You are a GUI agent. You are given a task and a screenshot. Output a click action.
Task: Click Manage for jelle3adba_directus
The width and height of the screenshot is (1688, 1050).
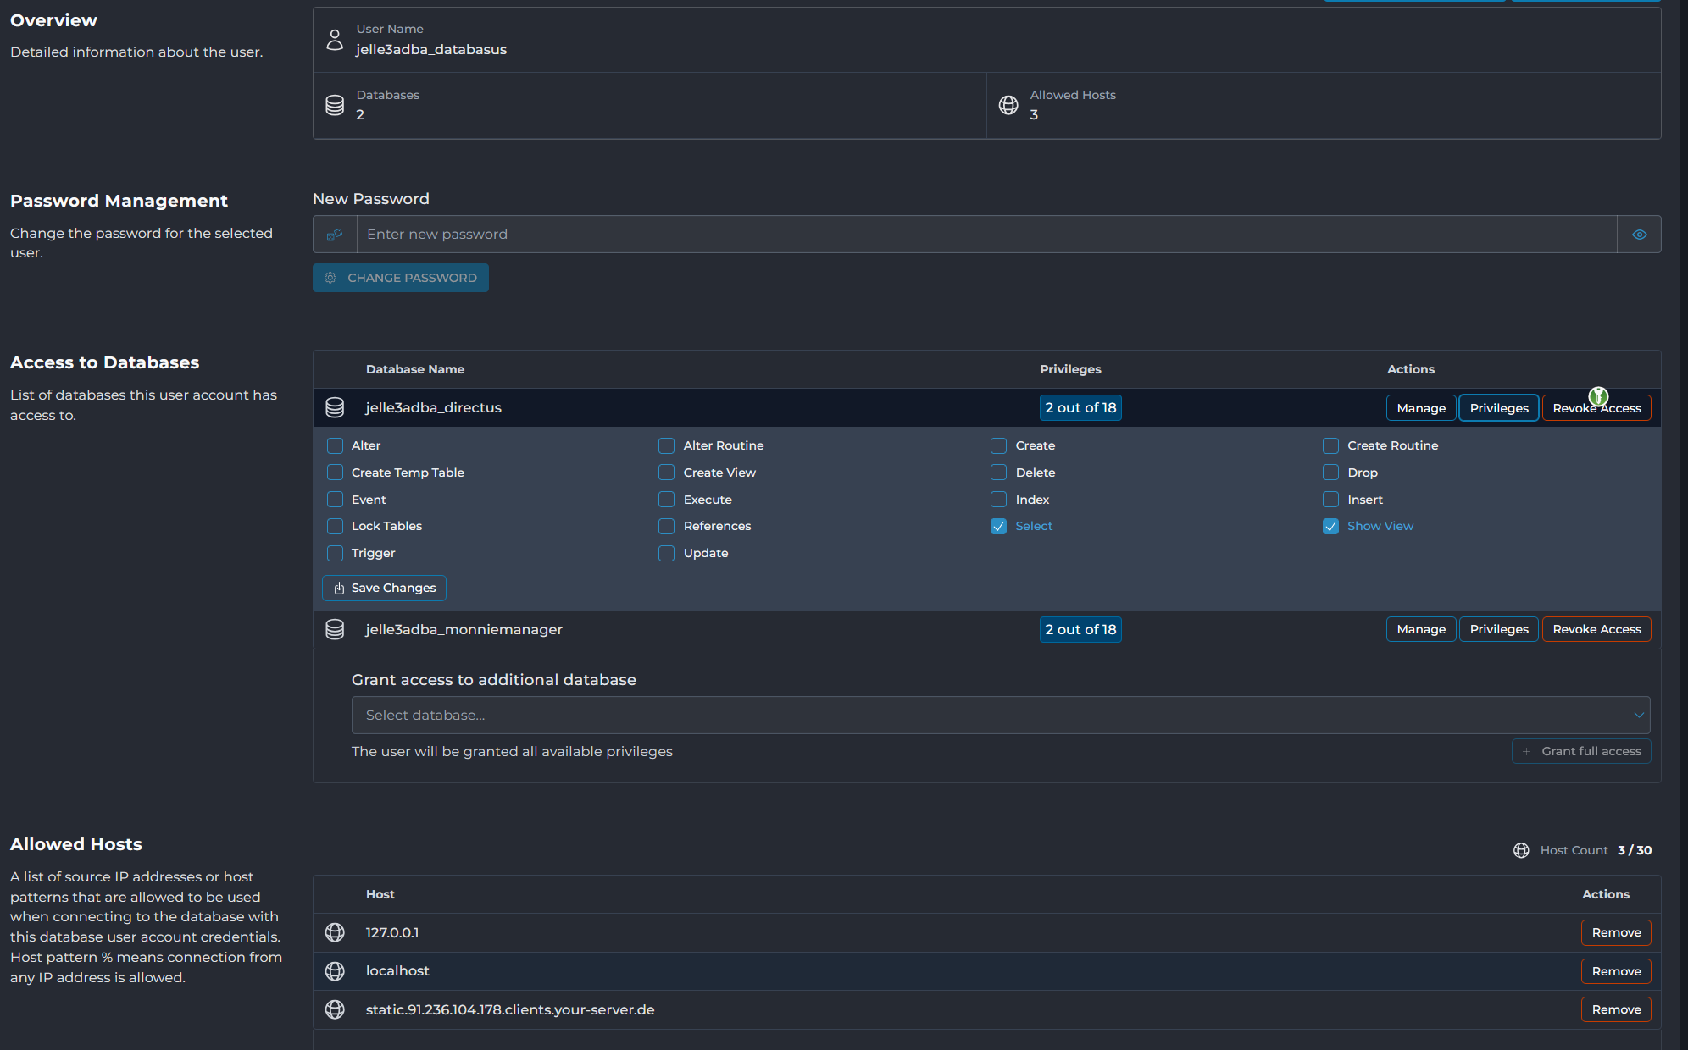point(1421,408)
